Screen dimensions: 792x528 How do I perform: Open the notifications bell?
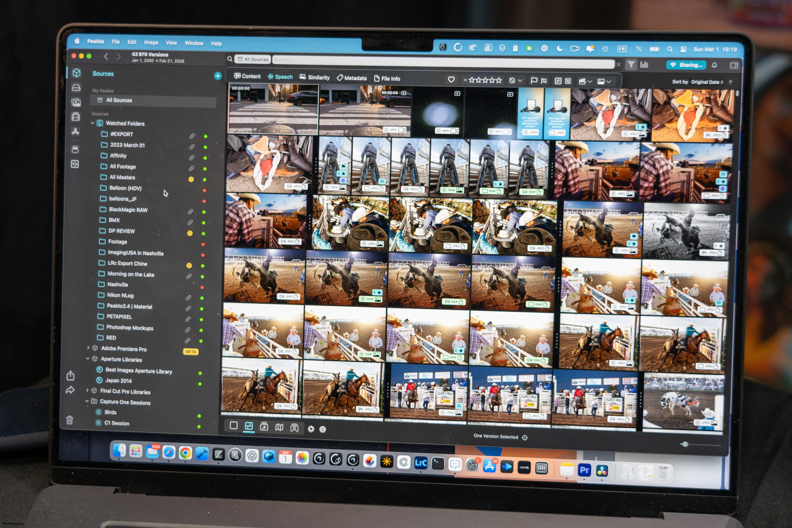point(714,65)
